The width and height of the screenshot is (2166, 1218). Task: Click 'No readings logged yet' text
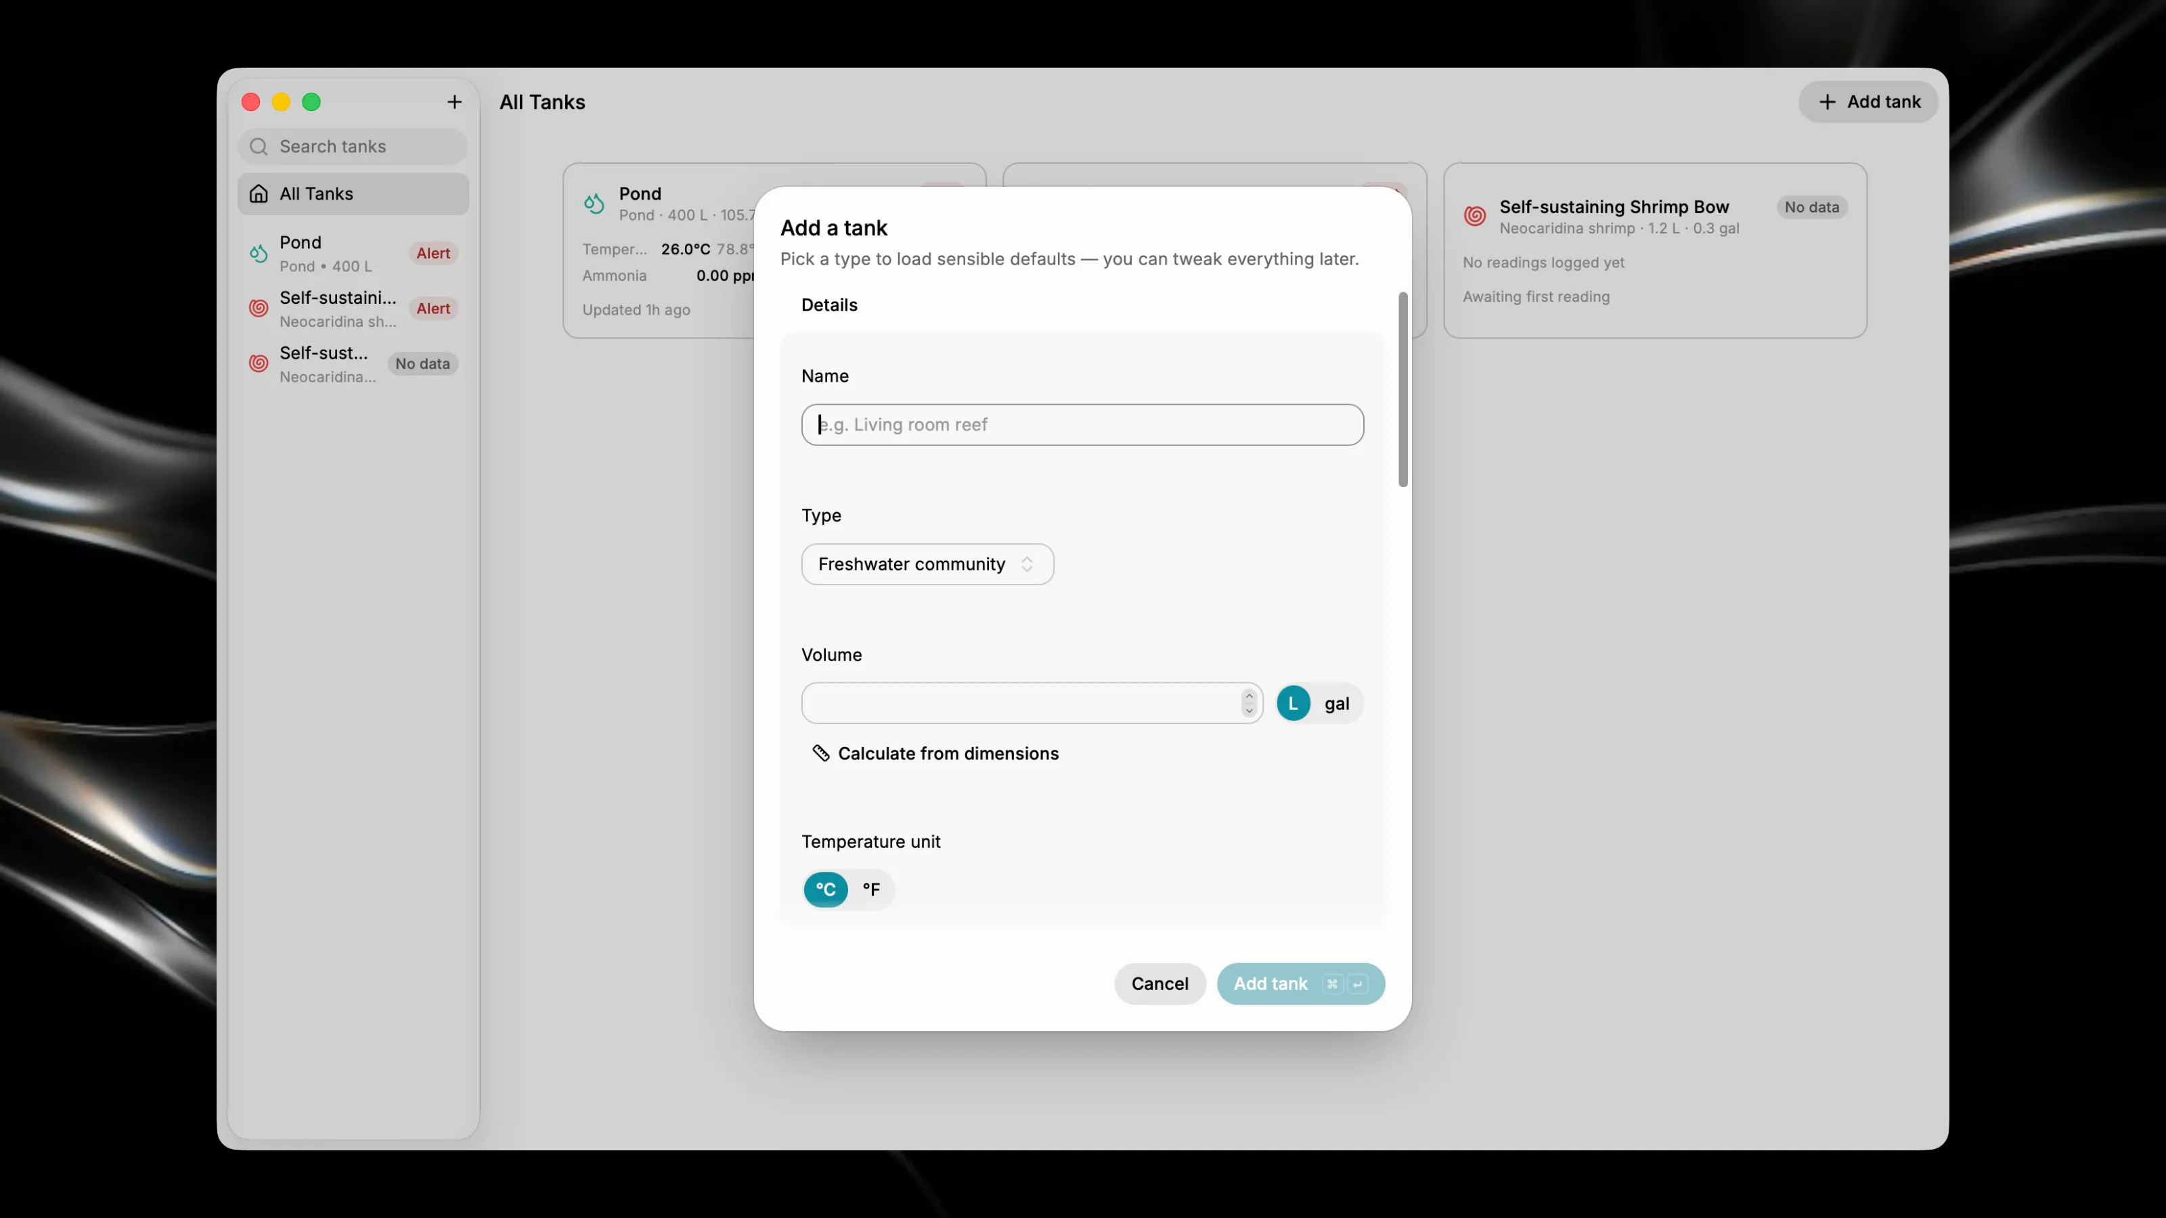(x=1543, y=263)
